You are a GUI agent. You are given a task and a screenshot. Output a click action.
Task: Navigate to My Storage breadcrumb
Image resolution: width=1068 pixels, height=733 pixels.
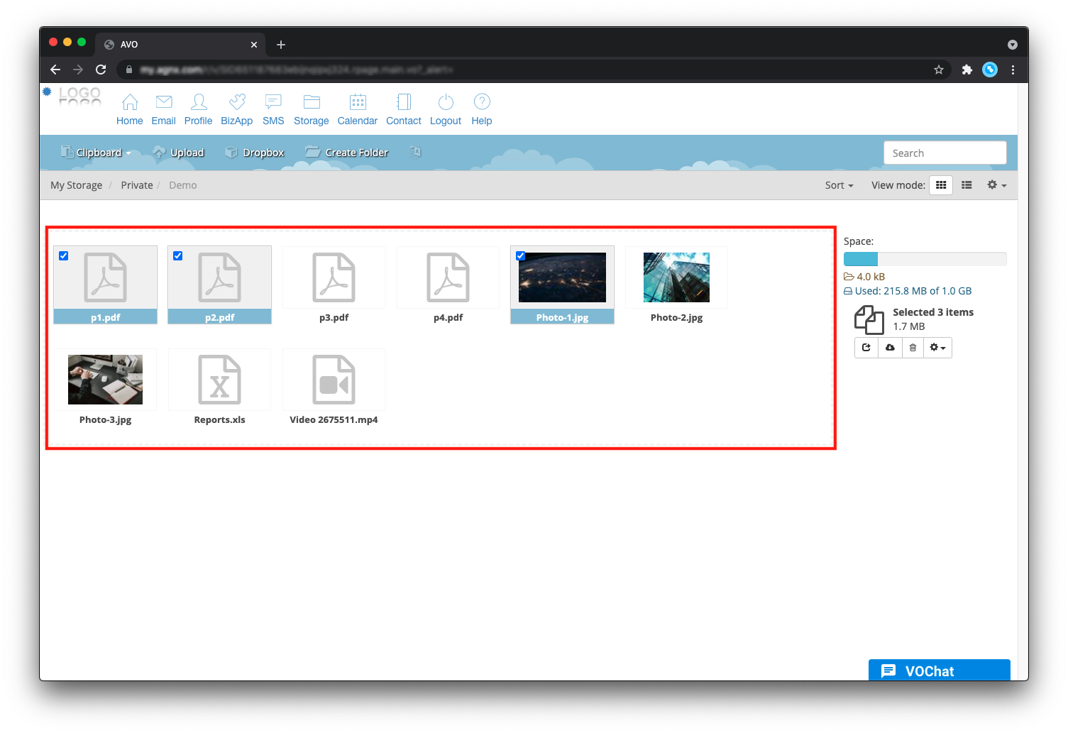[76, 185]
